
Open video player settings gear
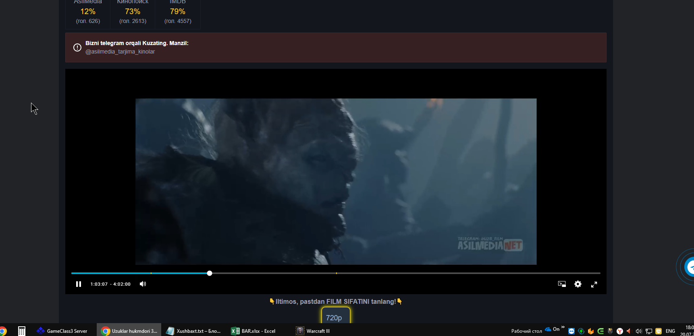(x=578, y=284)
